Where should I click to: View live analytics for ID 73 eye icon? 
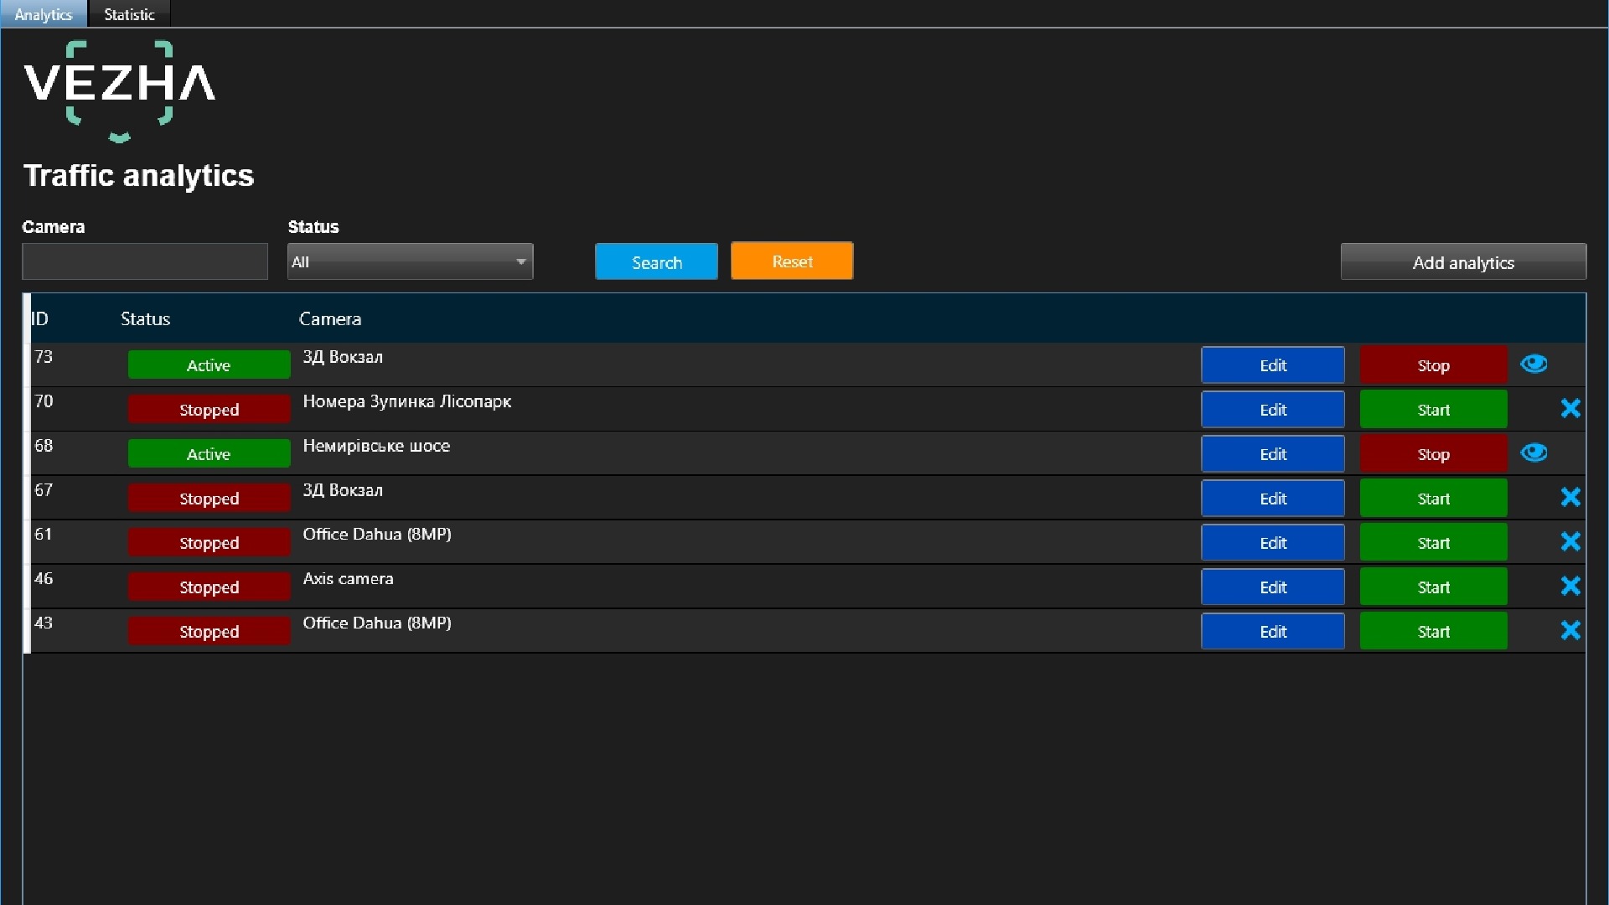tap(1534, 365)
